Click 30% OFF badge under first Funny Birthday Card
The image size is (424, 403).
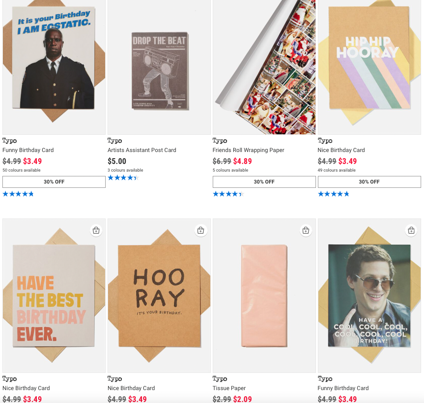point(54,182)
